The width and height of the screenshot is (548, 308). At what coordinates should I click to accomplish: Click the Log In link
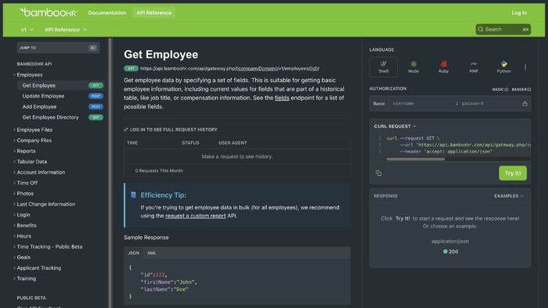point(519,13)
